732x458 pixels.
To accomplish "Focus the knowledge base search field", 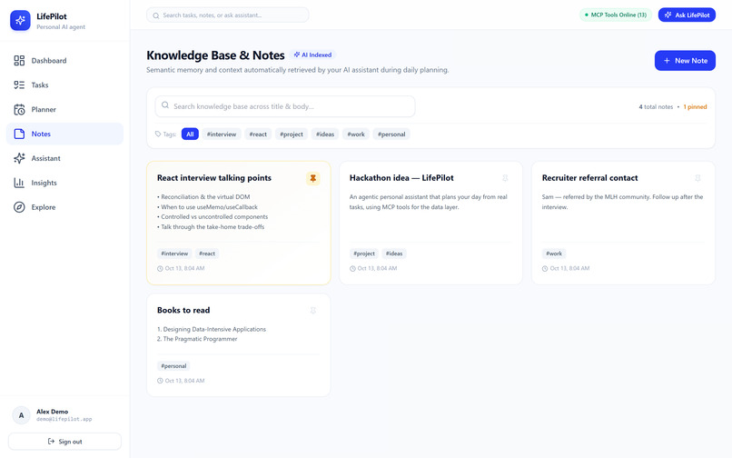I will pos(285,106).
